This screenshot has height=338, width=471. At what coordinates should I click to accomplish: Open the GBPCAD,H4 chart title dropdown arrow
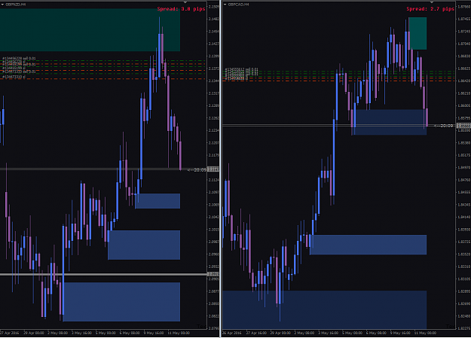click(225, 5)
